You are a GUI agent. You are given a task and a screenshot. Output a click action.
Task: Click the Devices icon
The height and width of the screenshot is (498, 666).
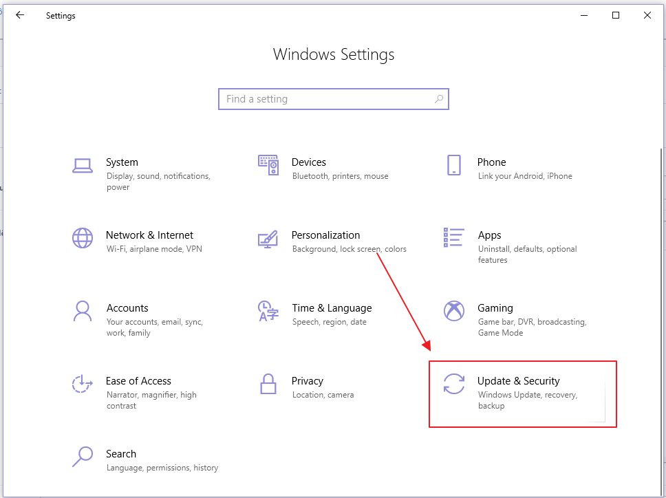coord(268,165)
